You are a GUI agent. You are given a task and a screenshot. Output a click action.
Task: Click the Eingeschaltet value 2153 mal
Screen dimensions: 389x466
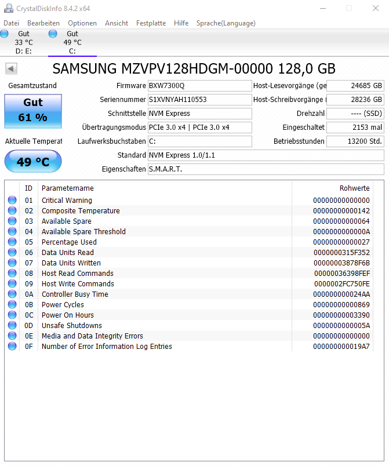coord(355,128)
